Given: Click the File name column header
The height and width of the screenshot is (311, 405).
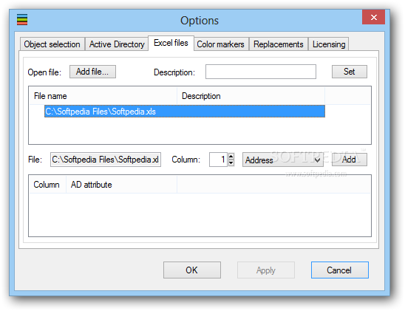Looking at the screenshot, I should click(103, 96).
